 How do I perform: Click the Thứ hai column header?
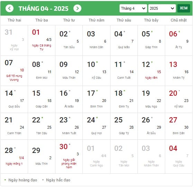[14, 20]
